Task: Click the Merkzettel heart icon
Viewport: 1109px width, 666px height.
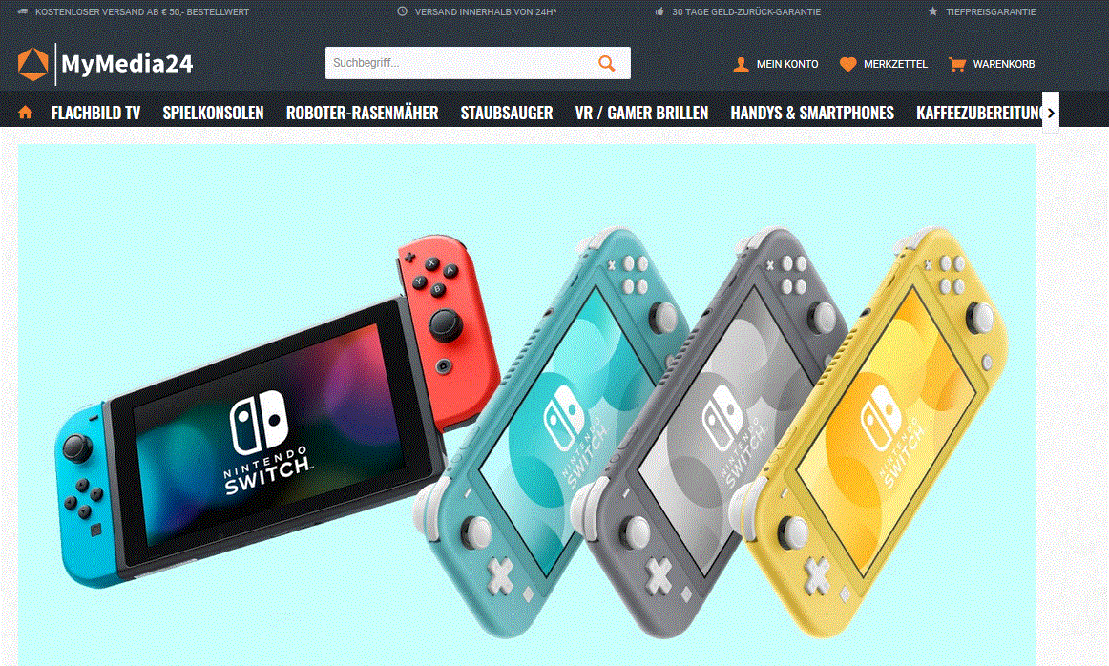Action: [847, 64]
